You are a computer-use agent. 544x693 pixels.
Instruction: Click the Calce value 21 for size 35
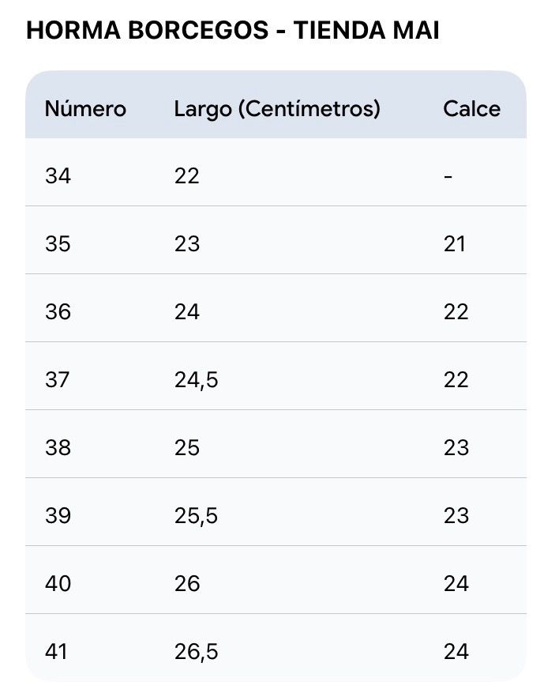click(x=454, y=244)
